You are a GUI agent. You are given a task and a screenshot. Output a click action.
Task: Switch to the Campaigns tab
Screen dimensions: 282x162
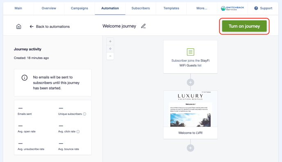80,8
